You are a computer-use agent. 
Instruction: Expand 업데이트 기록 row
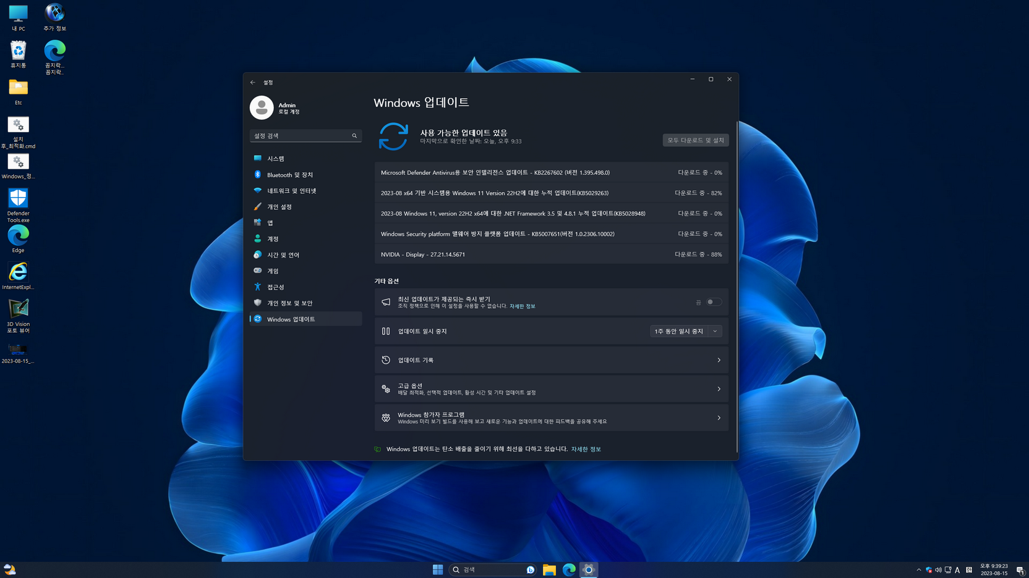click(551, 360)
